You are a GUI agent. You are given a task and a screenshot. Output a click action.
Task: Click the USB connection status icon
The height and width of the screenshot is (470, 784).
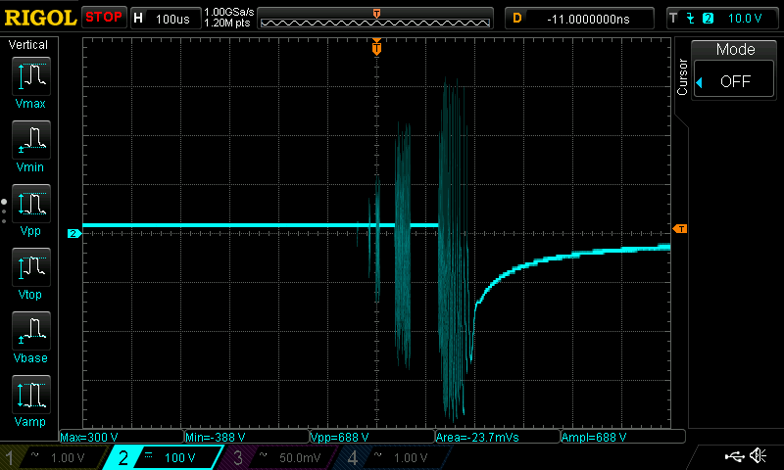click(733, 456)
